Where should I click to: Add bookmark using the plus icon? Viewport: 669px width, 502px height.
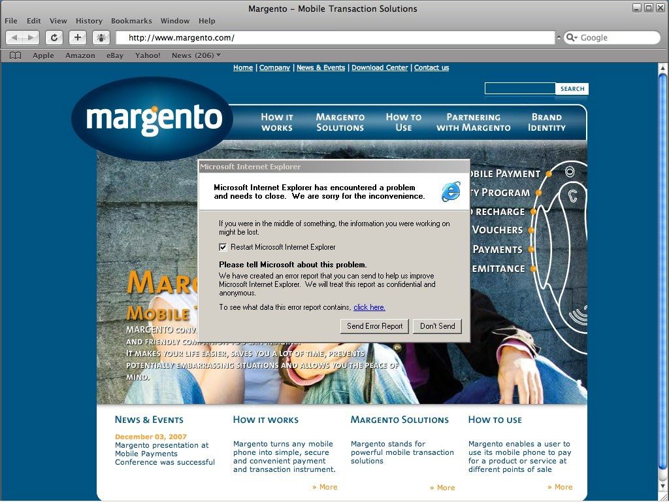(x=77, y=37)
